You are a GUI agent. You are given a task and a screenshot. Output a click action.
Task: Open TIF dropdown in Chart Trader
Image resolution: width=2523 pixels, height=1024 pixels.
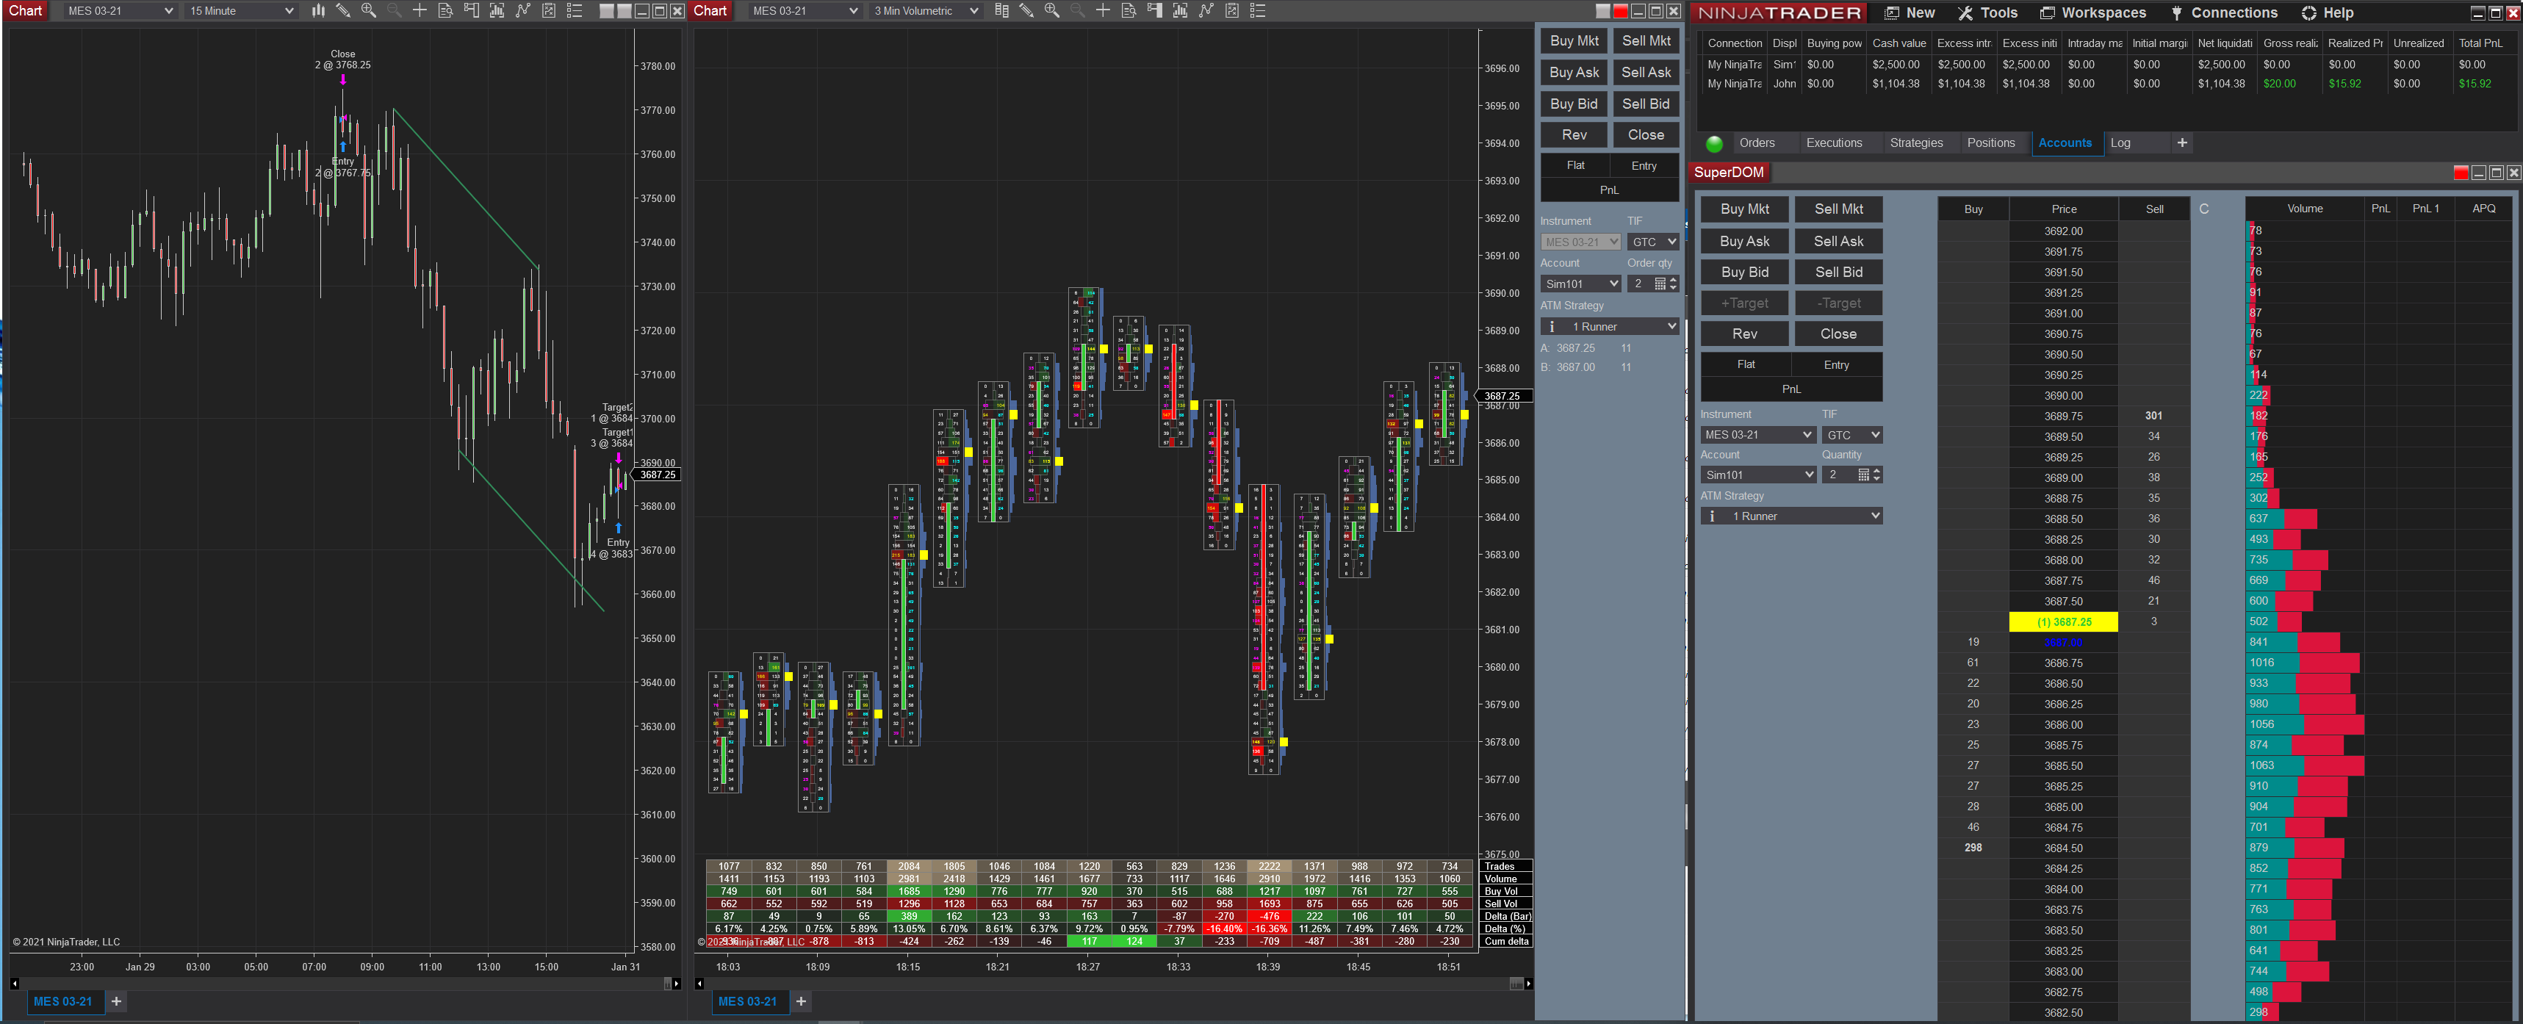tap(1653, 242)
